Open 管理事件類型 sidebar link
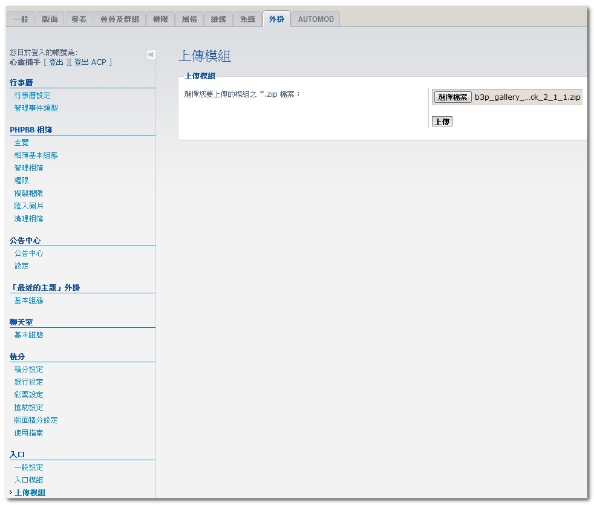This screenshot has height=505, width=594. coord(36,108)
